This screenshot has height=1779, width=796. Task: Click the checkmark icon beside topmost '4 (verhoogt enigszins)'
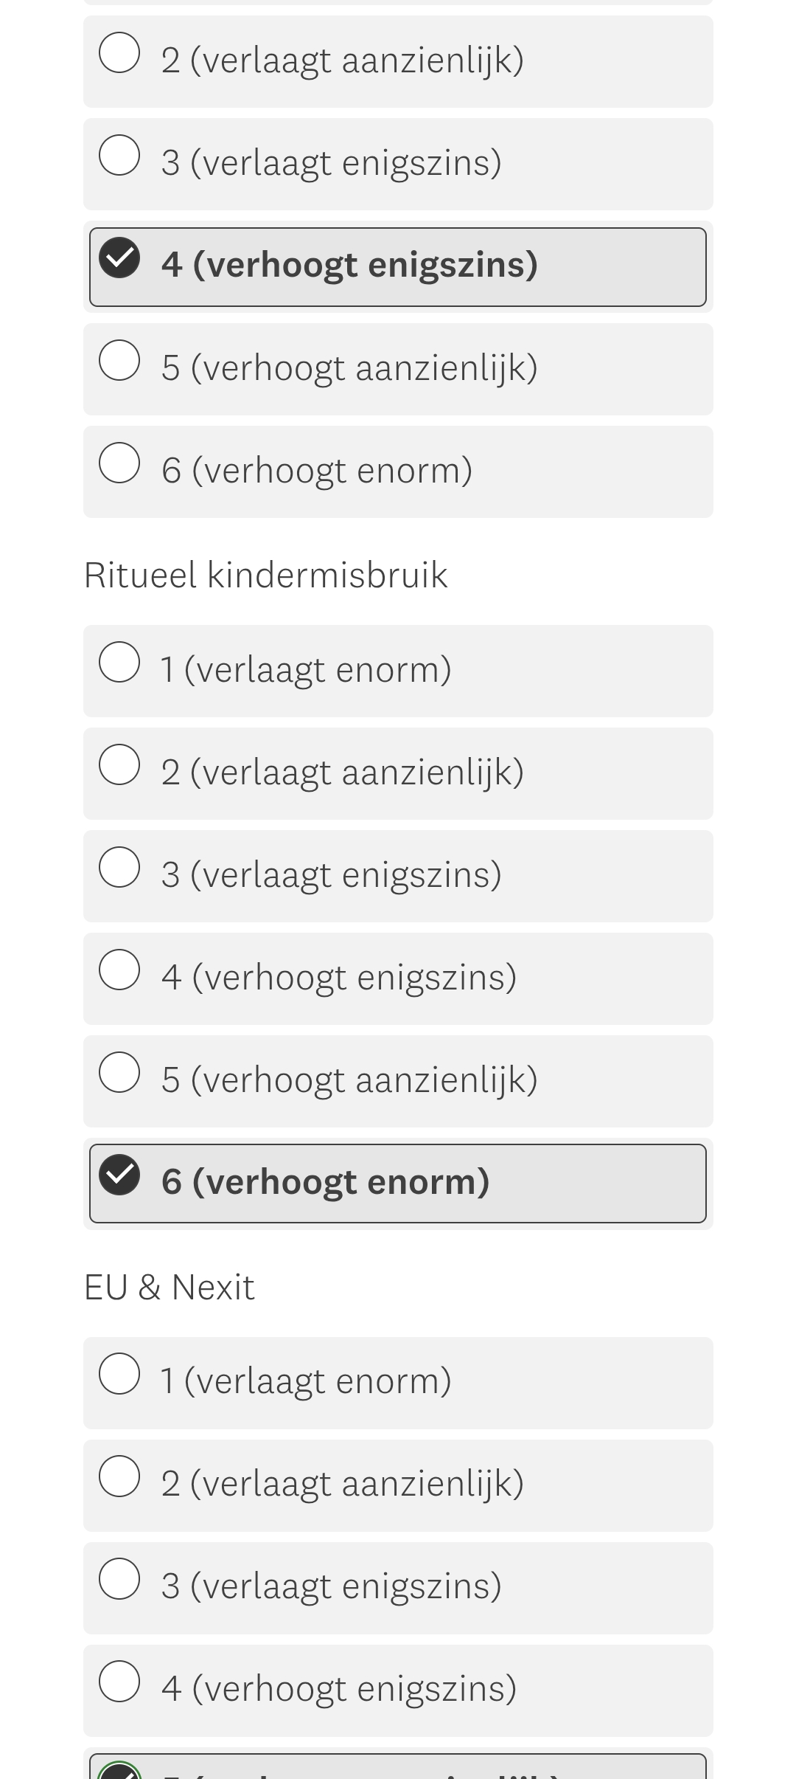point(120,258)
